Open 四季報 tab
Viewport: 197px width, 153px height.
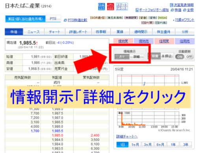tap(101, 32)
